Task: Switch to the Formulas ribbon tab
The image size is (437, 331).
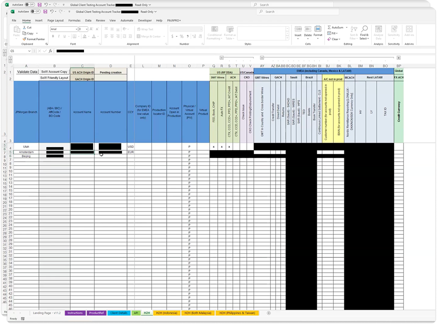Action: [x=75, y=20]
